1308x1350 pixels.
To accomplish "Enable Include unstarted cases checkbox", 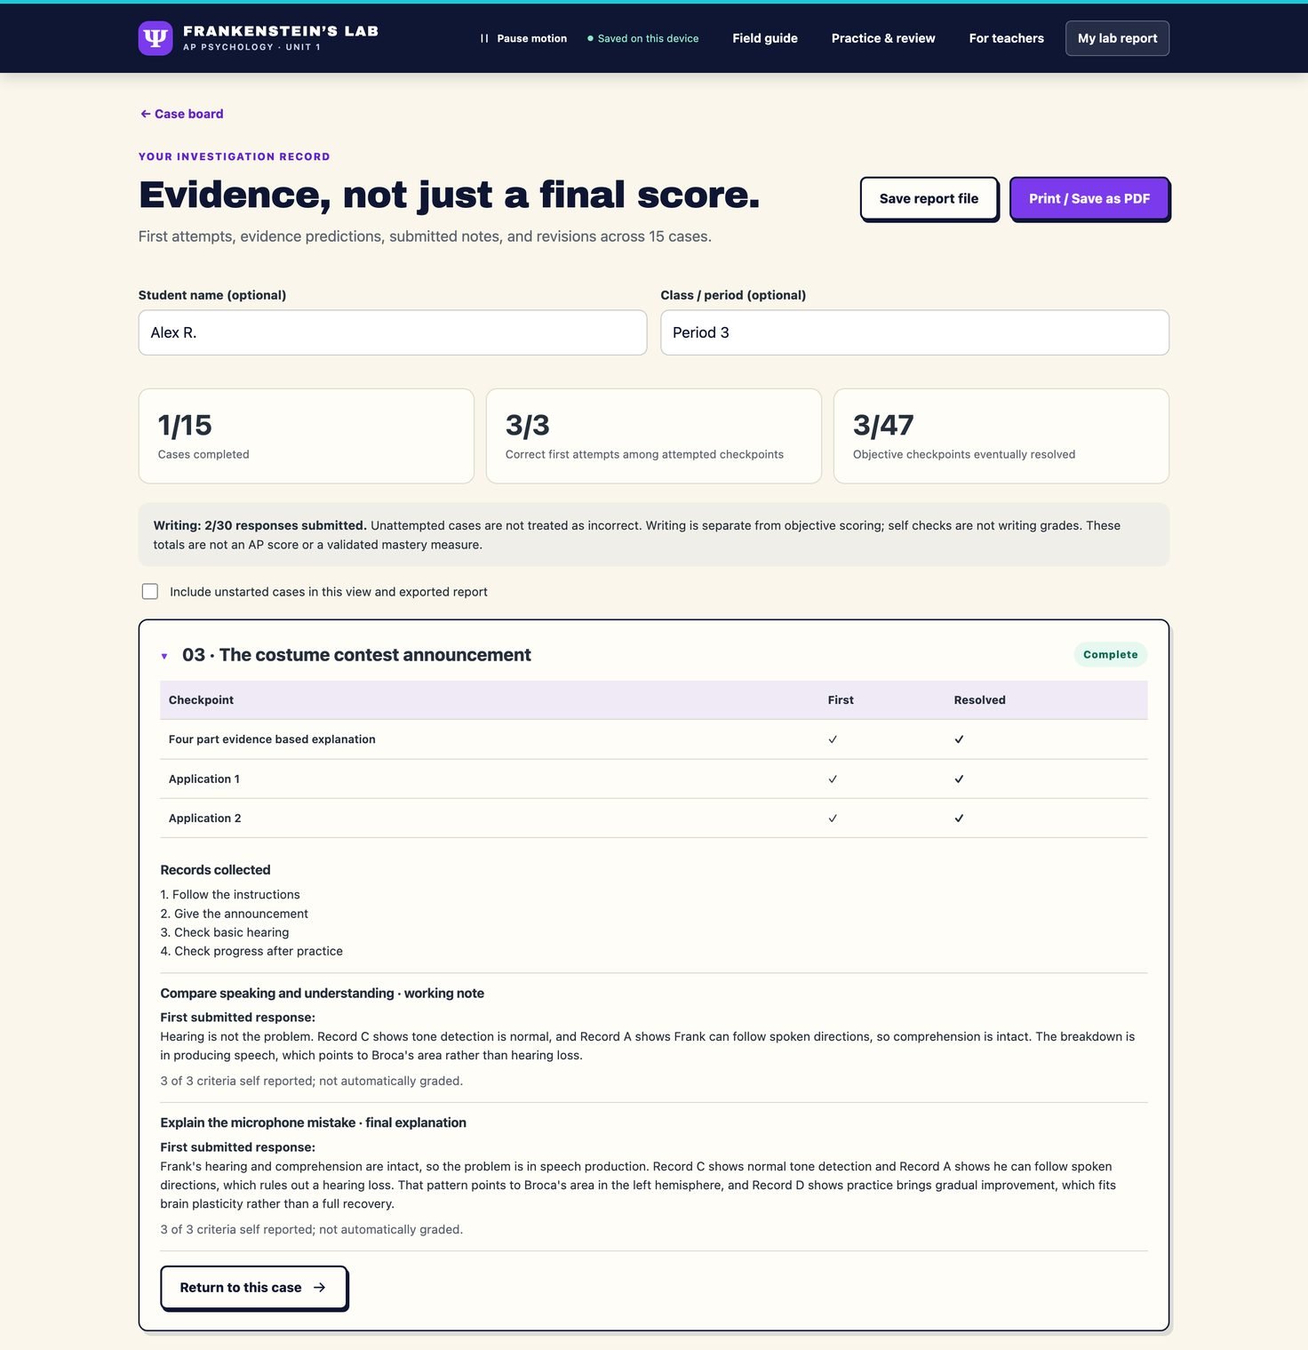I will [x=150, y=592].
